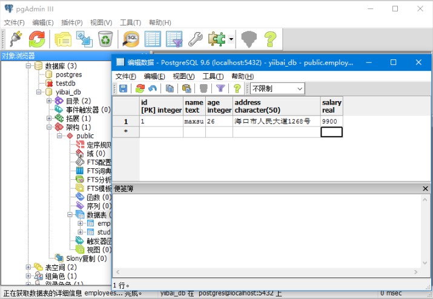
Task: Expand the stud table node
Action: point(80,232)
